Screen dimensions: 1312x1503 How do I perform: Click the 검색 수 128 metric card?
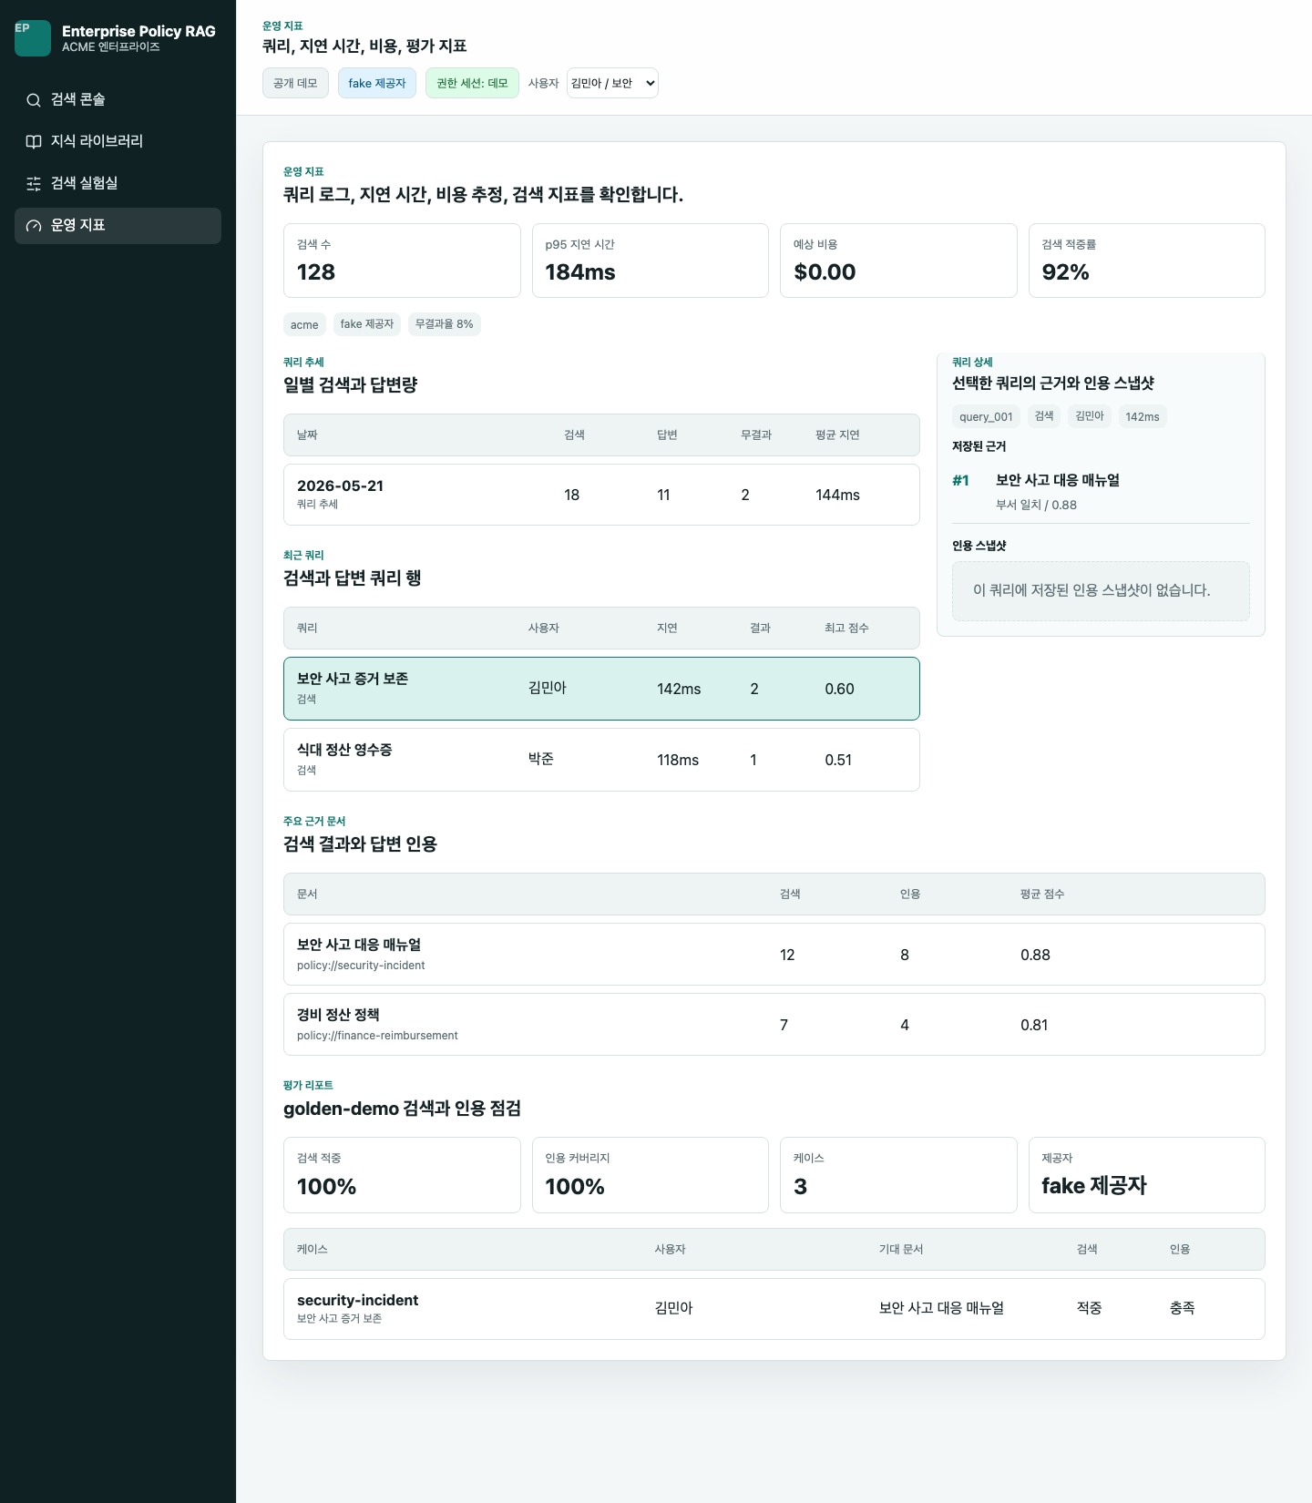click(x=402, y=261)
